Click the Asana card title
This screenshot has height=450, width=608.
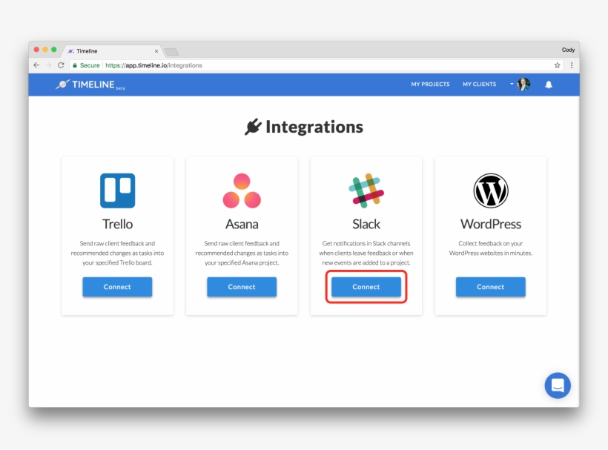242,224
